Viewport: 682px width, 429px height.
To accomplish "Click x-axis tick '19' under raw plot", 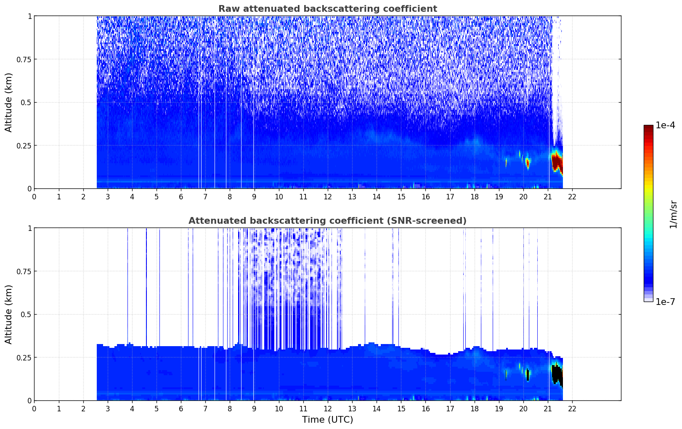I will tap(499, 196).
